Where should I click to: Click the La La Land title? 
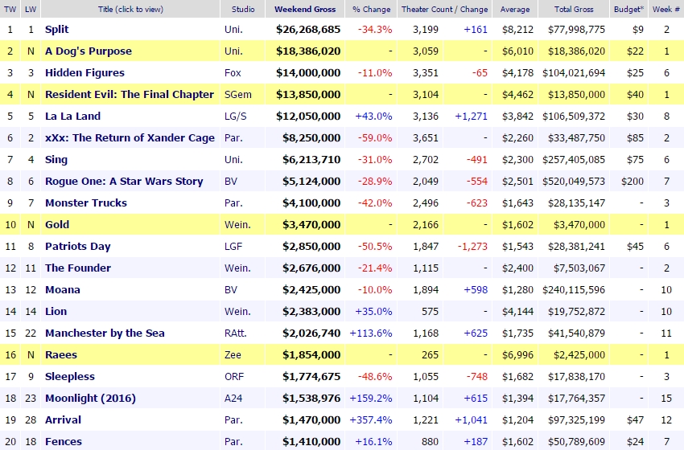72,117
